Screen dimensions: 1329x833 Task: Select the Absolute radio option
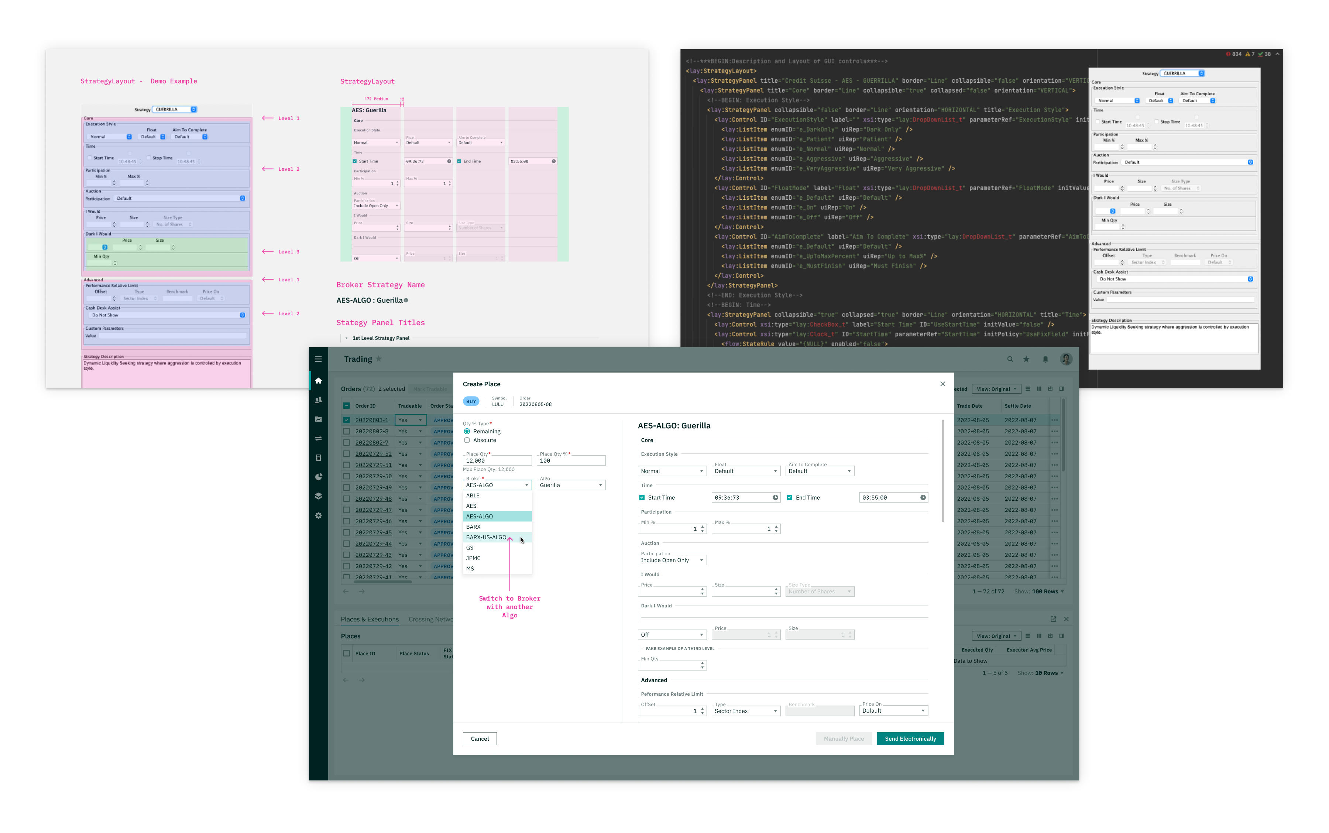(x=467, y=440)
